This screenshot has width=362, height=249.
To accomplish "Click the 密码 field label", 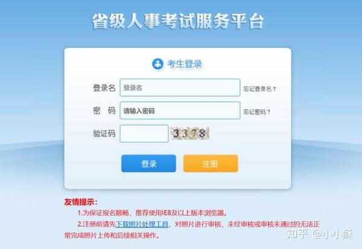I will coord(104,110).
